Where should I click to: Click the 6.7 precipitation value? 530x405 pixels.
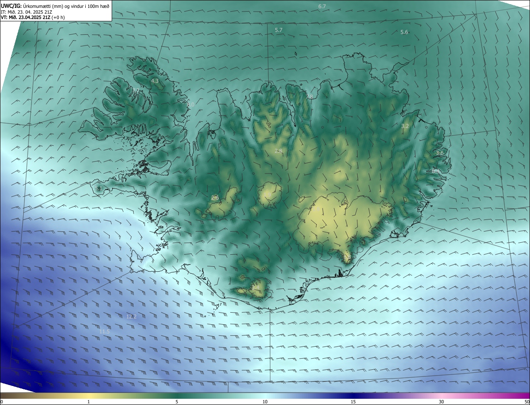[322, 6]
